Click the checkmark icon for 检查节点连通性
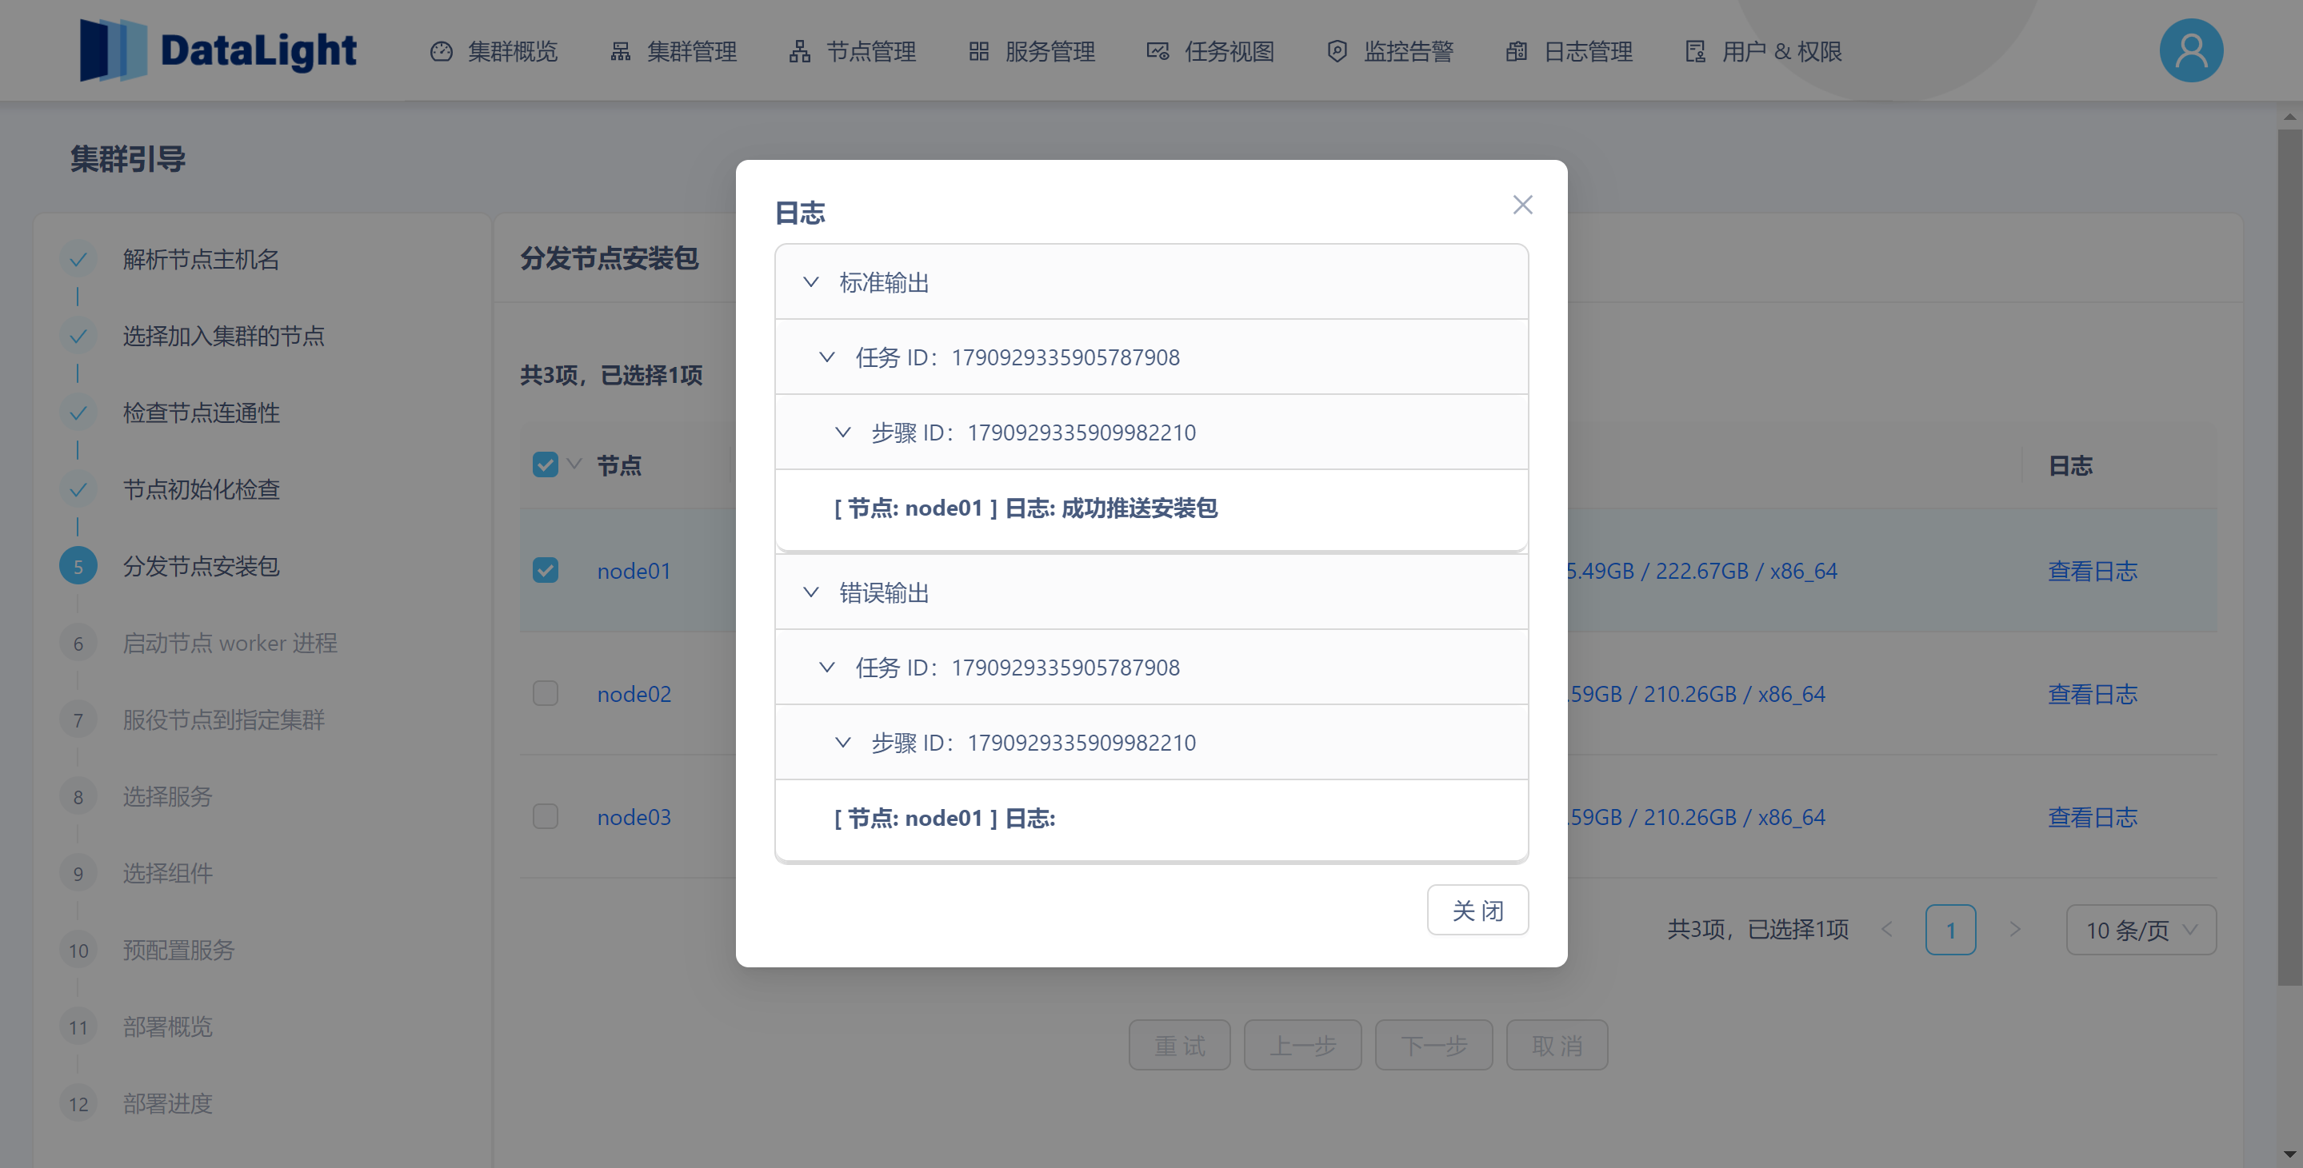 pos(78,413)
